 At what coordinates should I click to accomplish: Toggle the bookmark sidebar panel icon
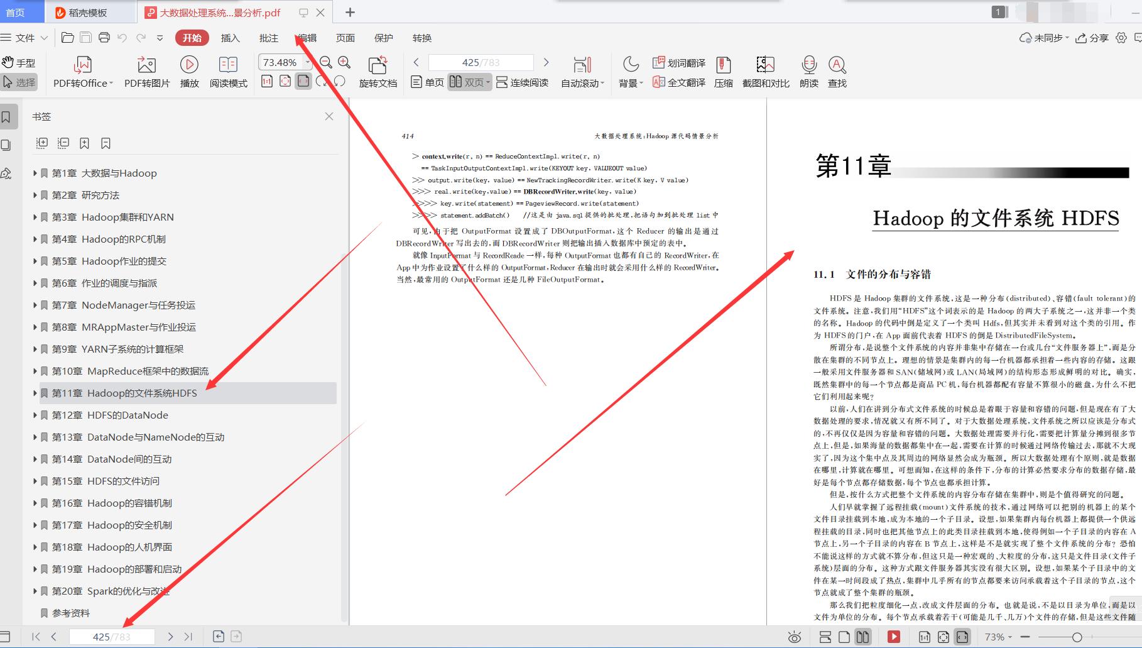click(6, 117)
